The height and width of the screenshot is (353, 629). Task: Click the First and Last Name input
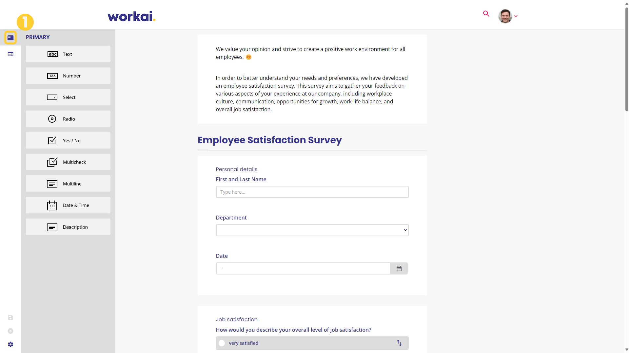tap(312, 192)
